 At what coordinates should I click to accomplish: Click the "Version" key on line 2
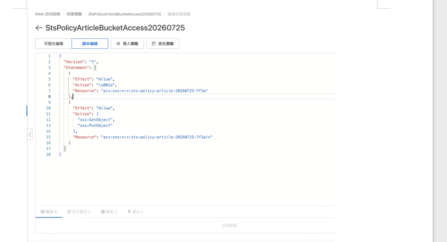74,62
